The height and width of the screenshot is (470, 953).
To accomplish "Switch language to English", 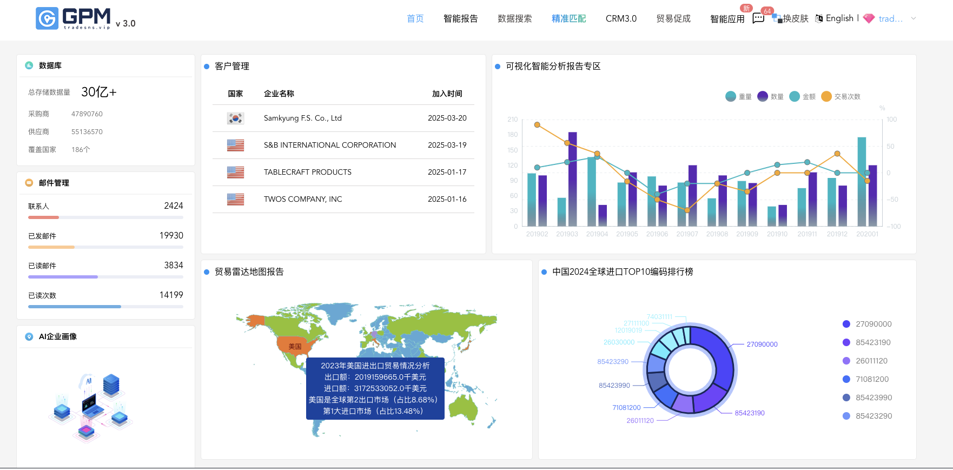I will (x=839, y=18).
